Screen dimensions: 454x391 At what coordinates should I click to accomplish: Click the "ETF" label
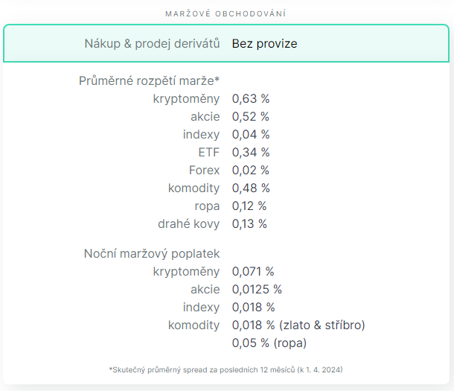[209, 152]
